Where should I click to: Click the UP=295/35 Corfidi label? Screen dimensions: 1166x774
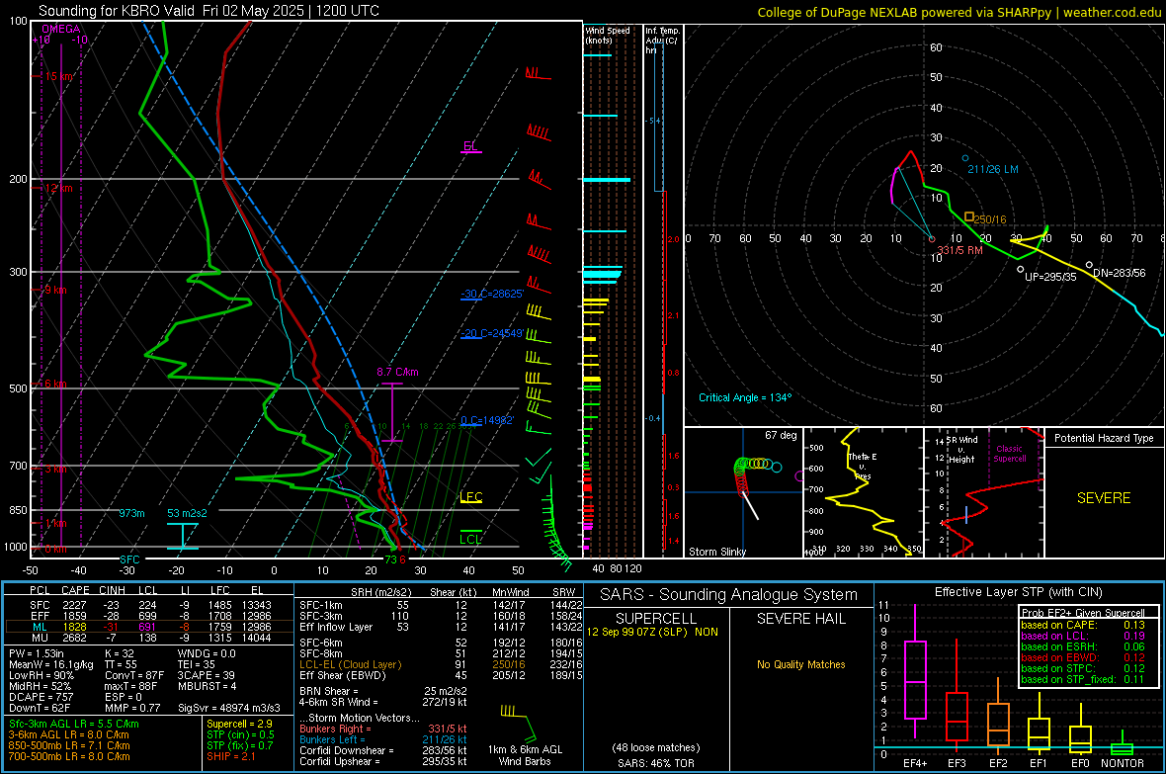click(x=1050, y=277)
